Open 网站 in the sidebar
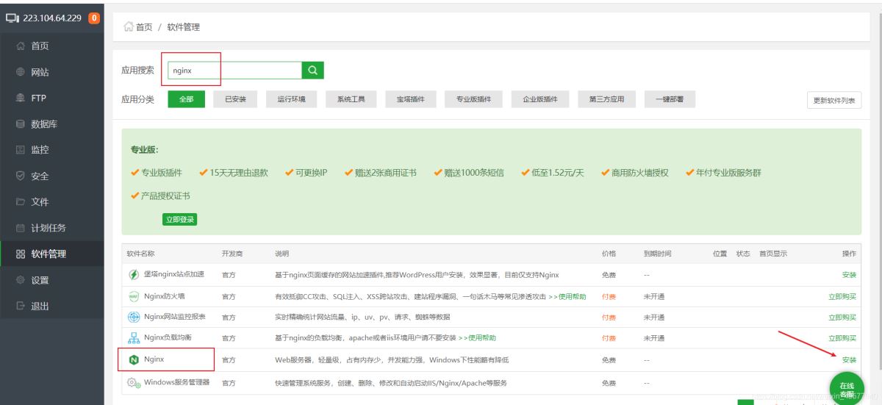This screenshot has width=882, height=405. tap(40, 72)
